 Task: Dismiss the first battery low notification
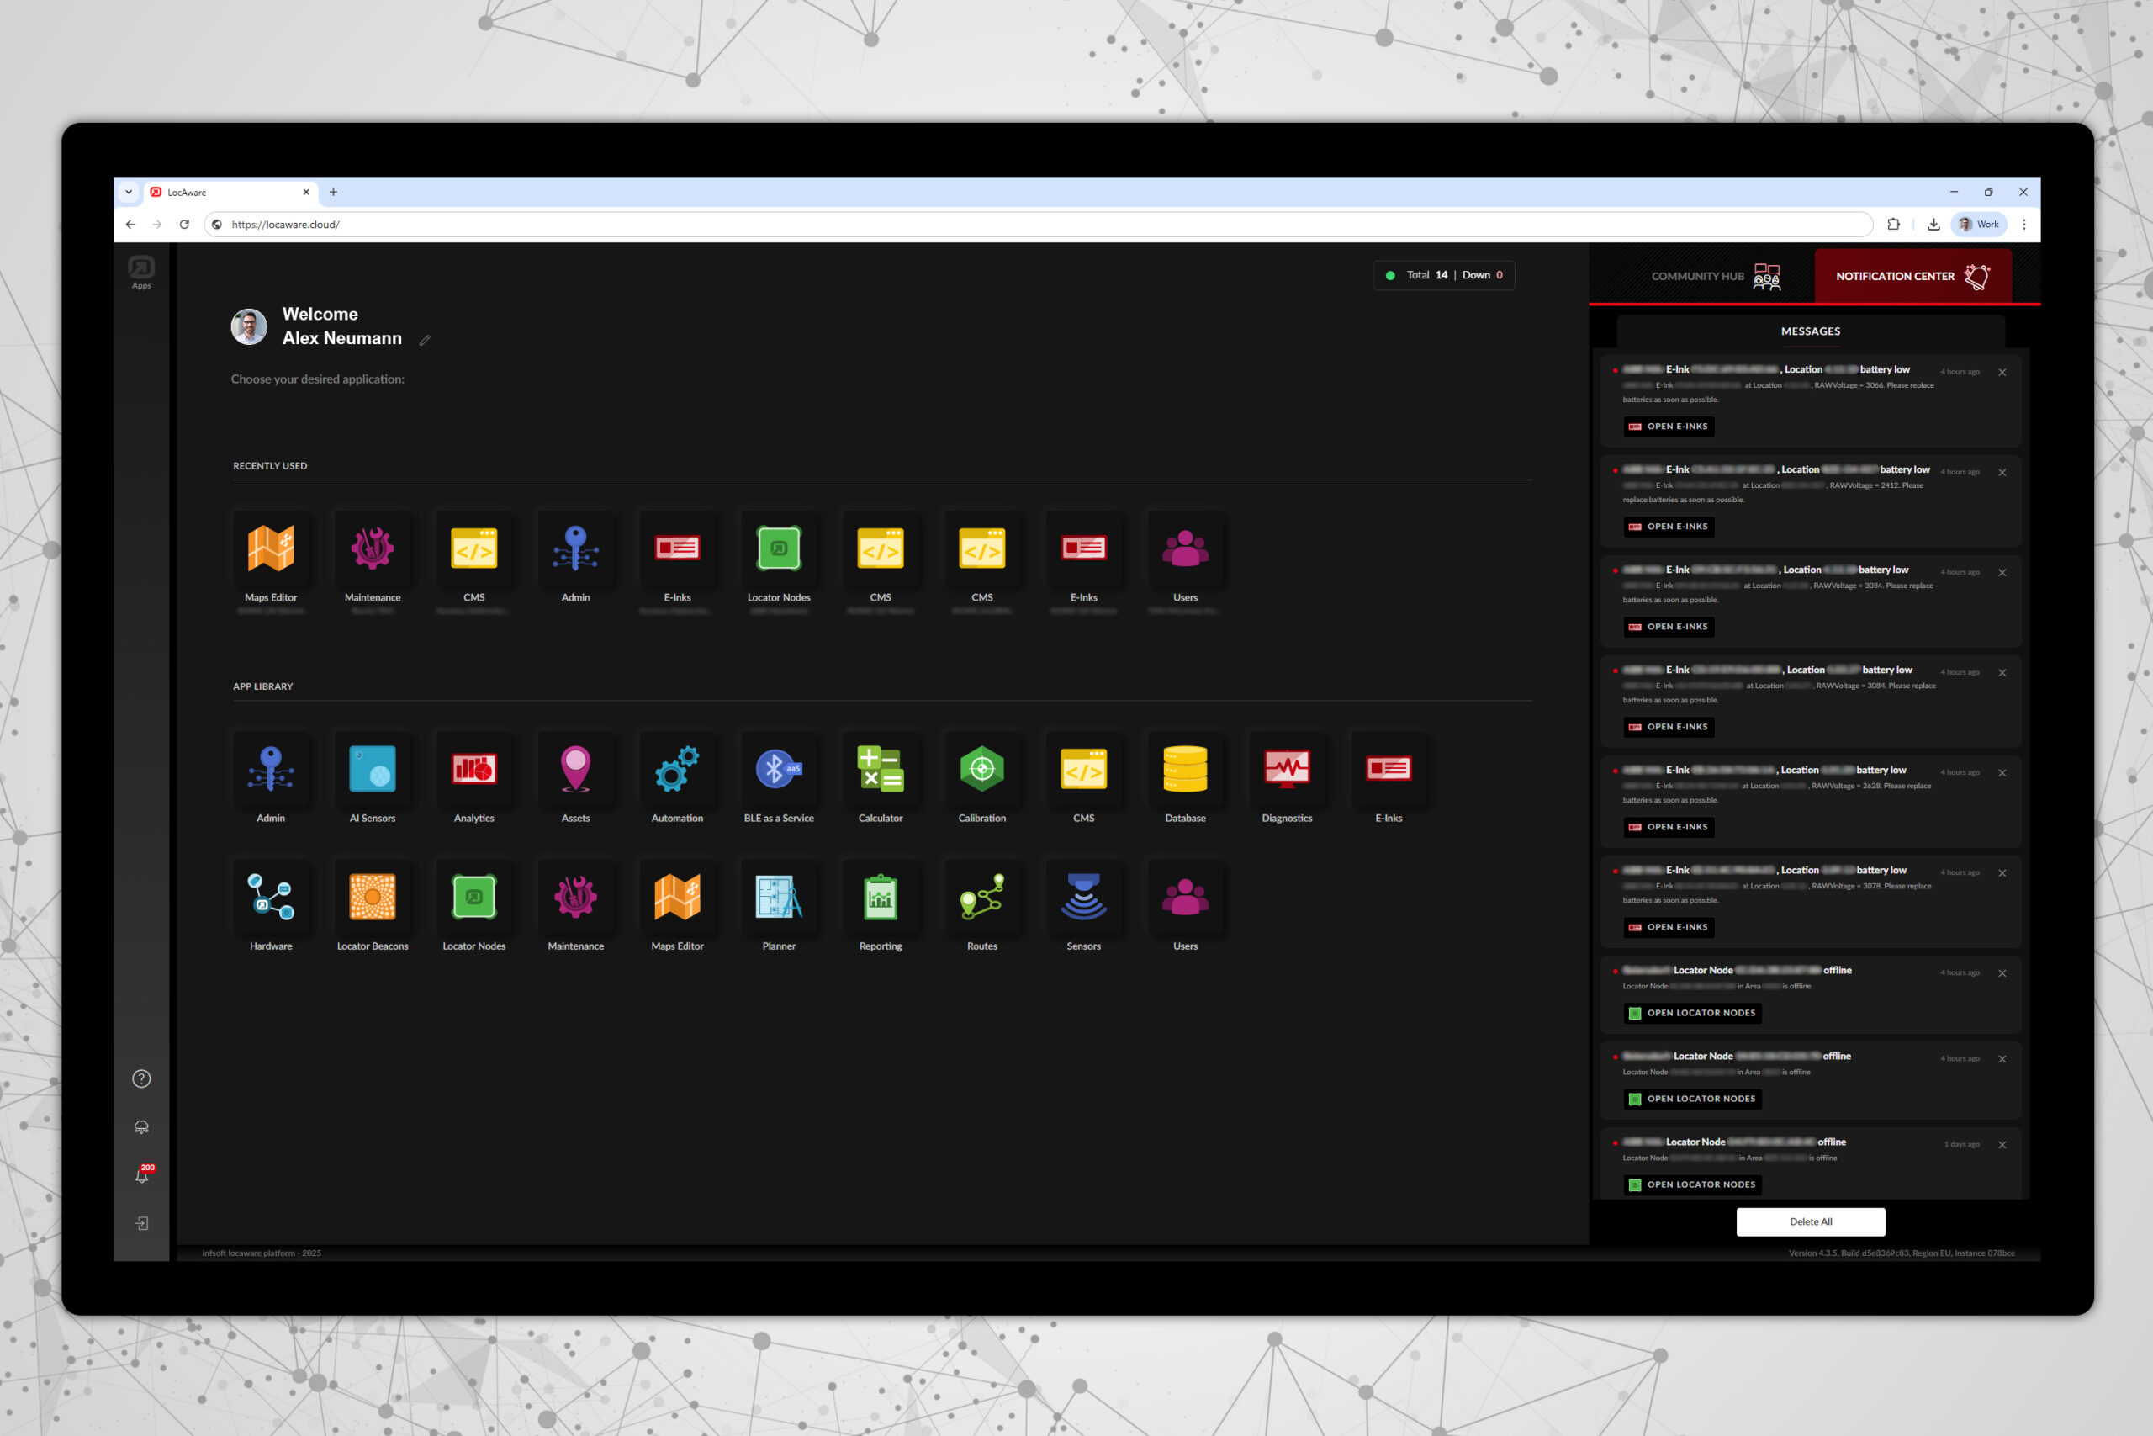click(2002, 373)
